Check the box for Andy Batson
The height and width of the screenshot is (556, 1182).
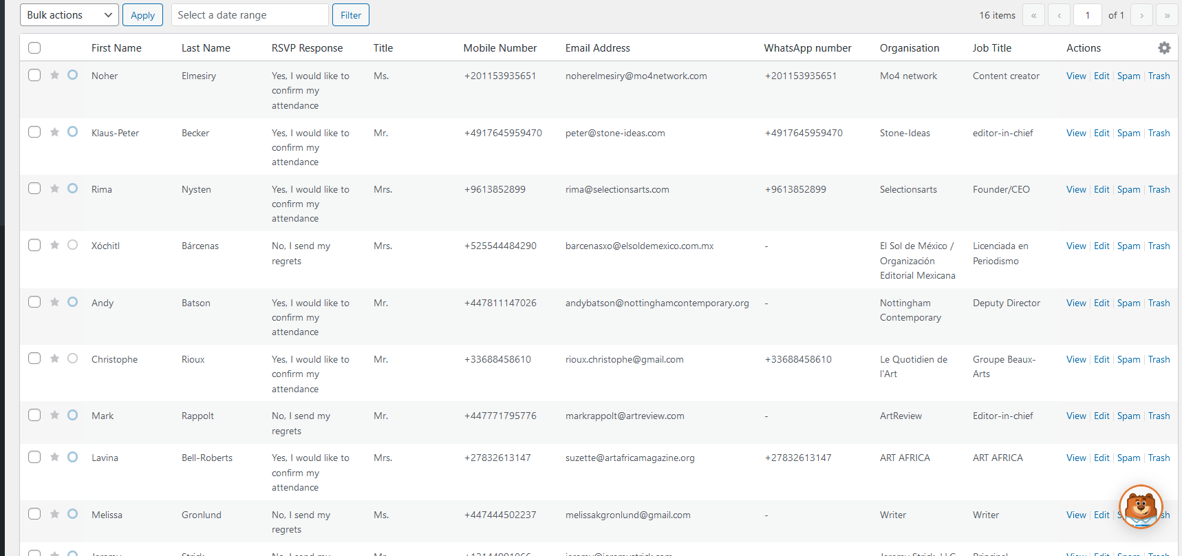34,302
